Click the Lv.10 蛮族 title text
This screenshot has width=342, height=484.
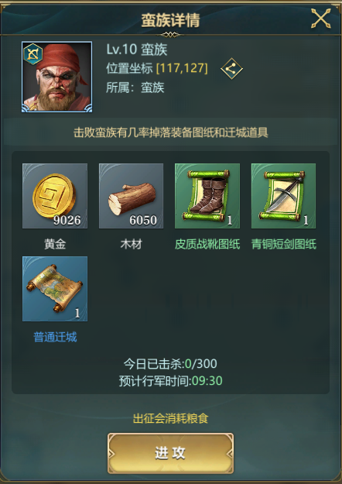point(137,50)
